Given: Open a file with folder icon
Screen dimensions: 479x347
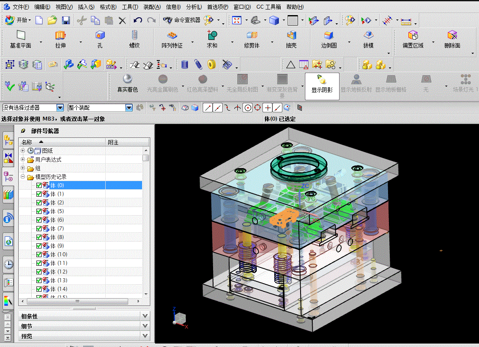Looking at the screenshot, I should coord(52,20).
